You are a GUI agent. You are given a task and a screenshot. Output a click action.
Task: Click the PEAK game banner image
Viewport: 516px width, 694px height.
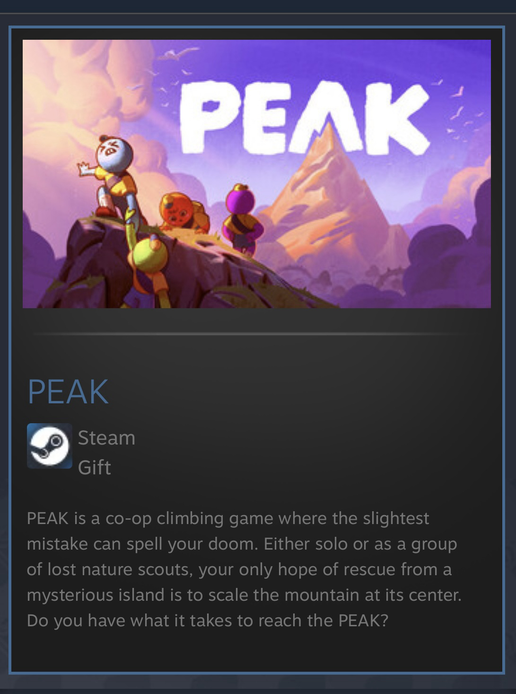tap(257, 174)
